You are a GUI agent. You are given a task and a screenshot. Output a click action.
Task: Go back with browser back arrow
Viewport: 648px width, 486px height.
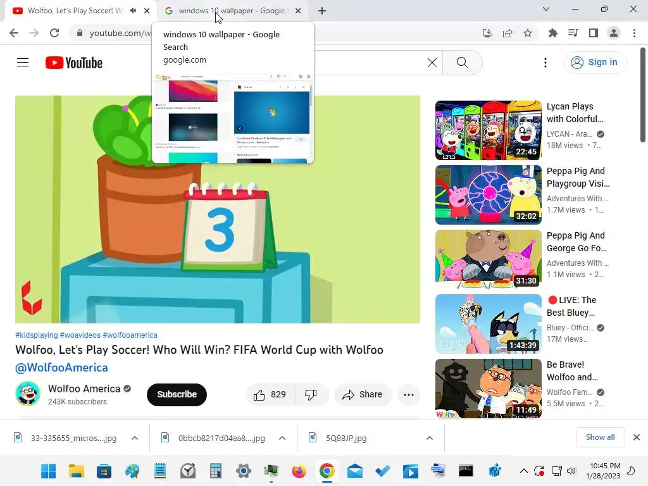14,33
